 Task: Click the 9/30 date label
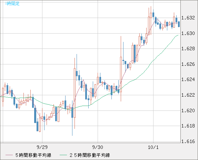[x=98, y=147]
